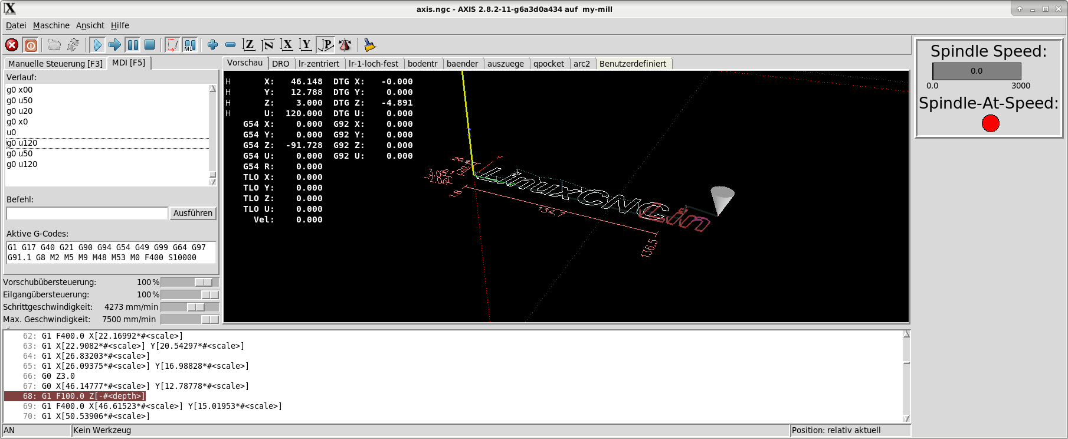Click the Spindle Speed bar

tap(977, 71)
